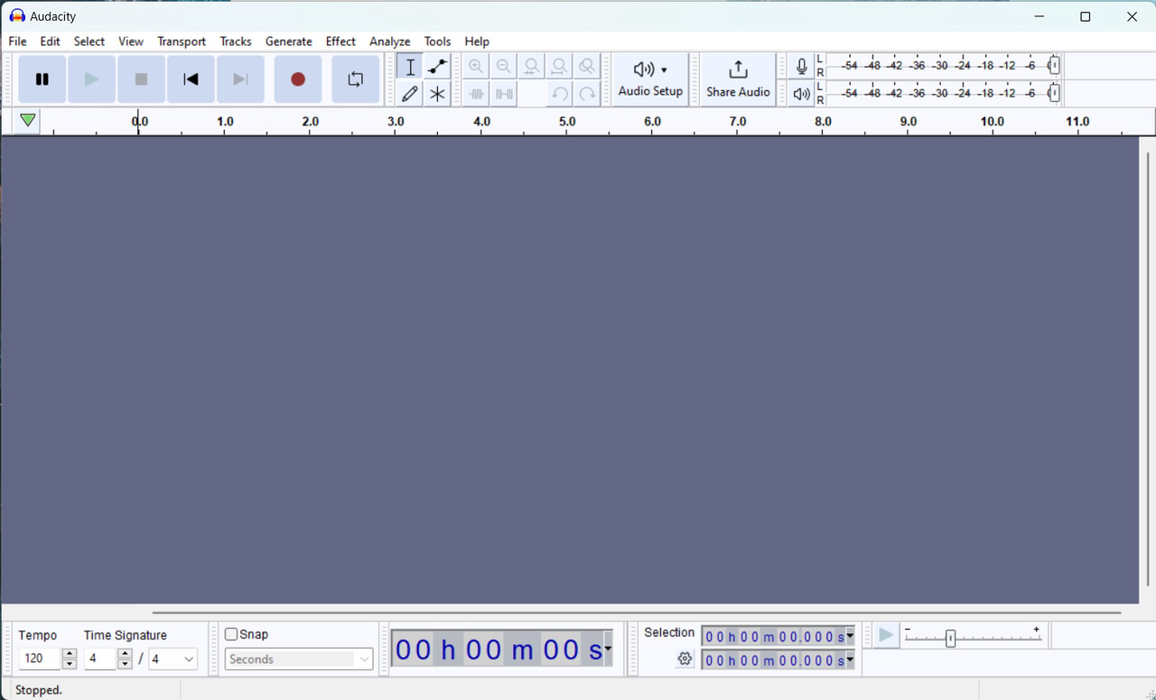Select the Envelope tool
This screenshot has height=700, width=1156.
436,66
